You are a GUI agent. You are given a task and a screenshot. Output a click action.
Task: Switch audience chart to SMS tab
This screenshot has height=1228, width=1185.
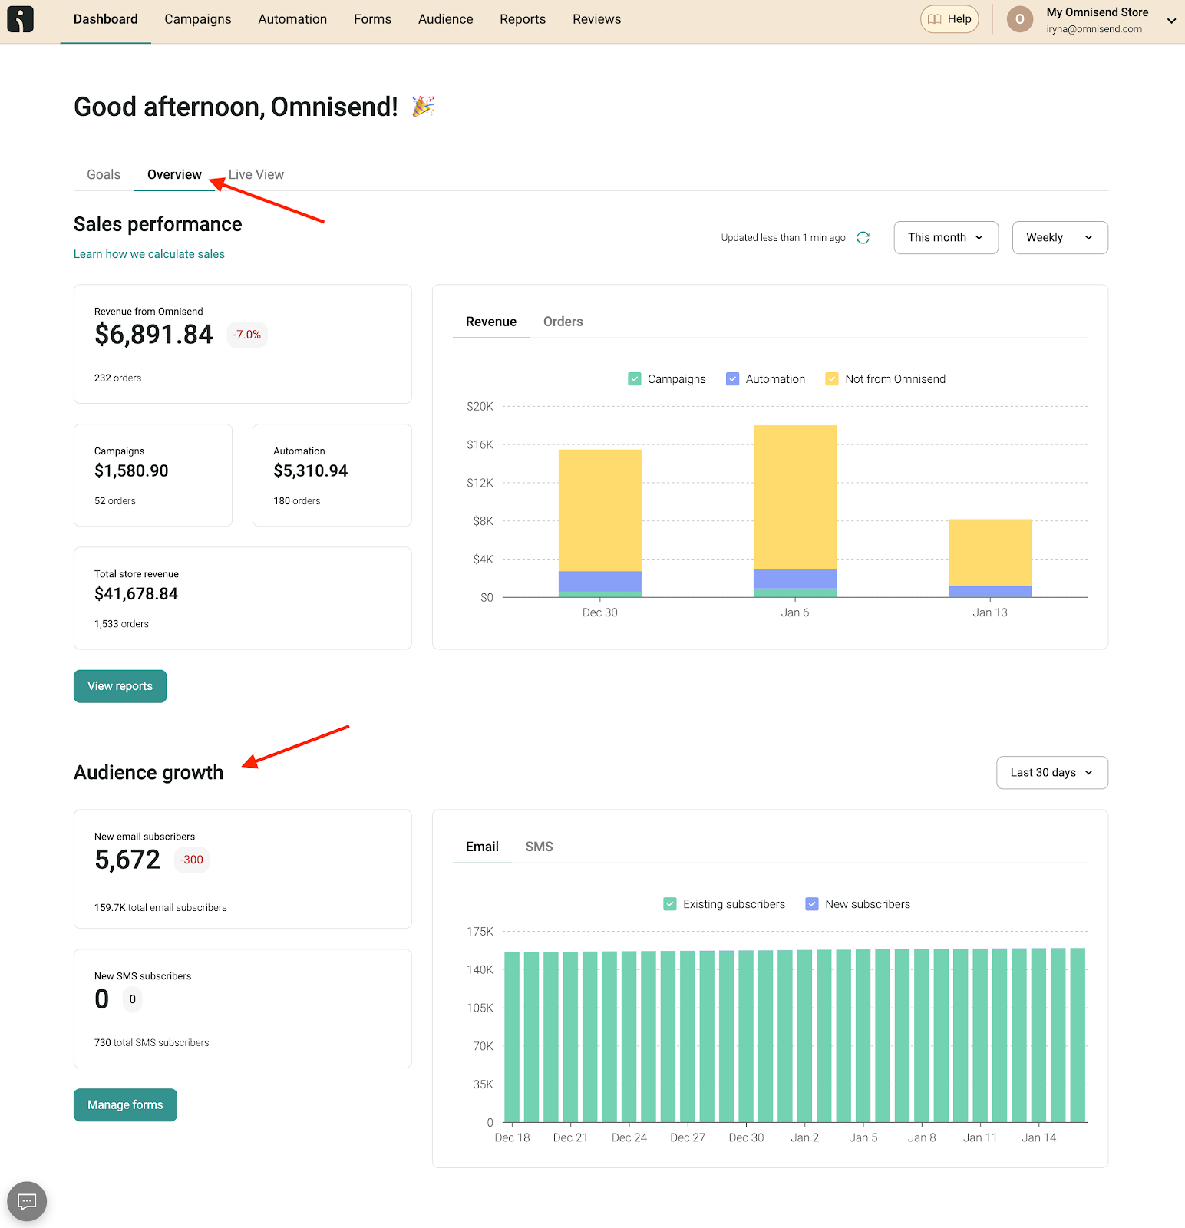click(540, 847)
